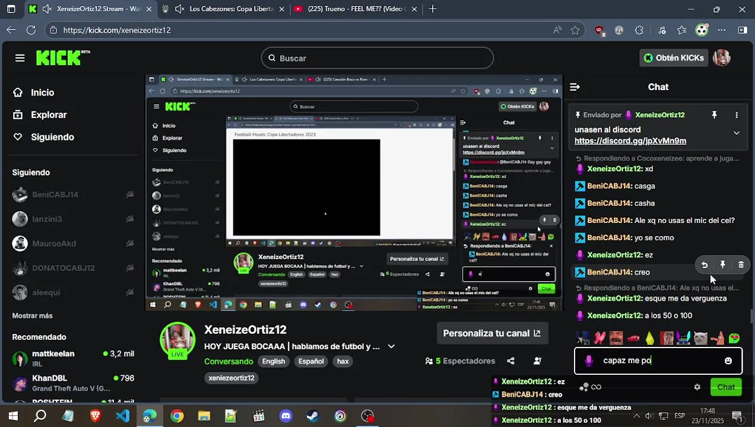Open browser extensions puzzle icon
This screenshot has width=755, height=427.
[x=639, y=30]
